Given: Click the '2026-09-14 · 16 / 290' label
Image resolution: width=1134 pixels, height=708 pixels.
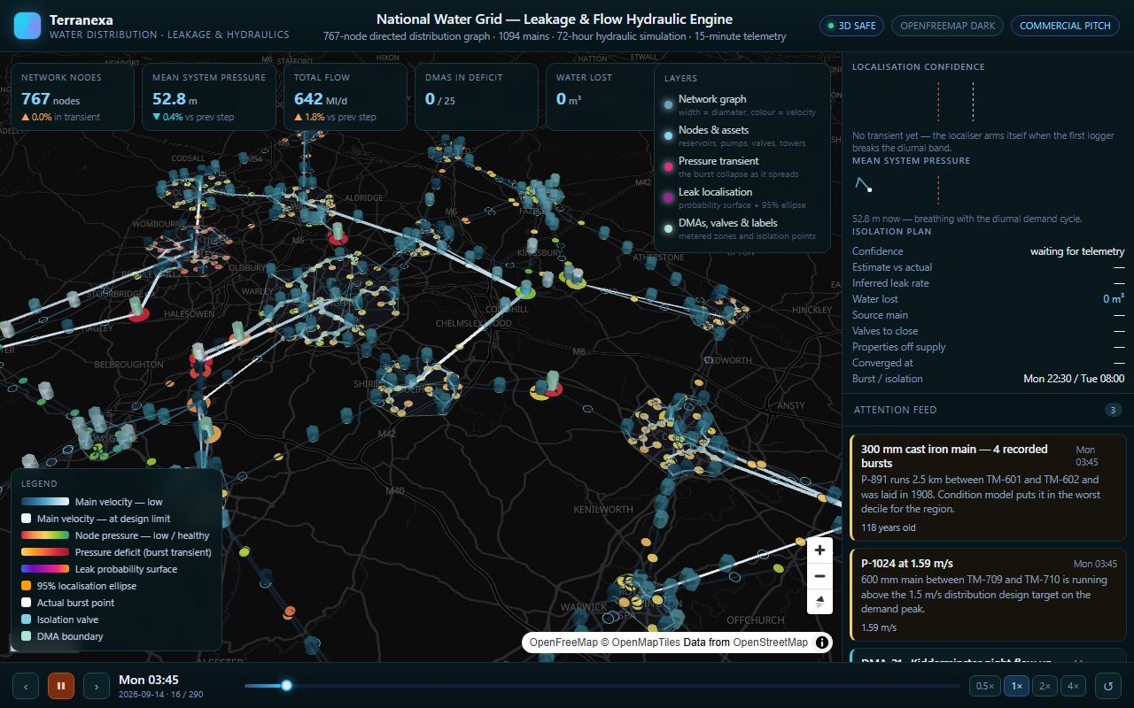Looking at the screenshot, I should click(160, 695).
